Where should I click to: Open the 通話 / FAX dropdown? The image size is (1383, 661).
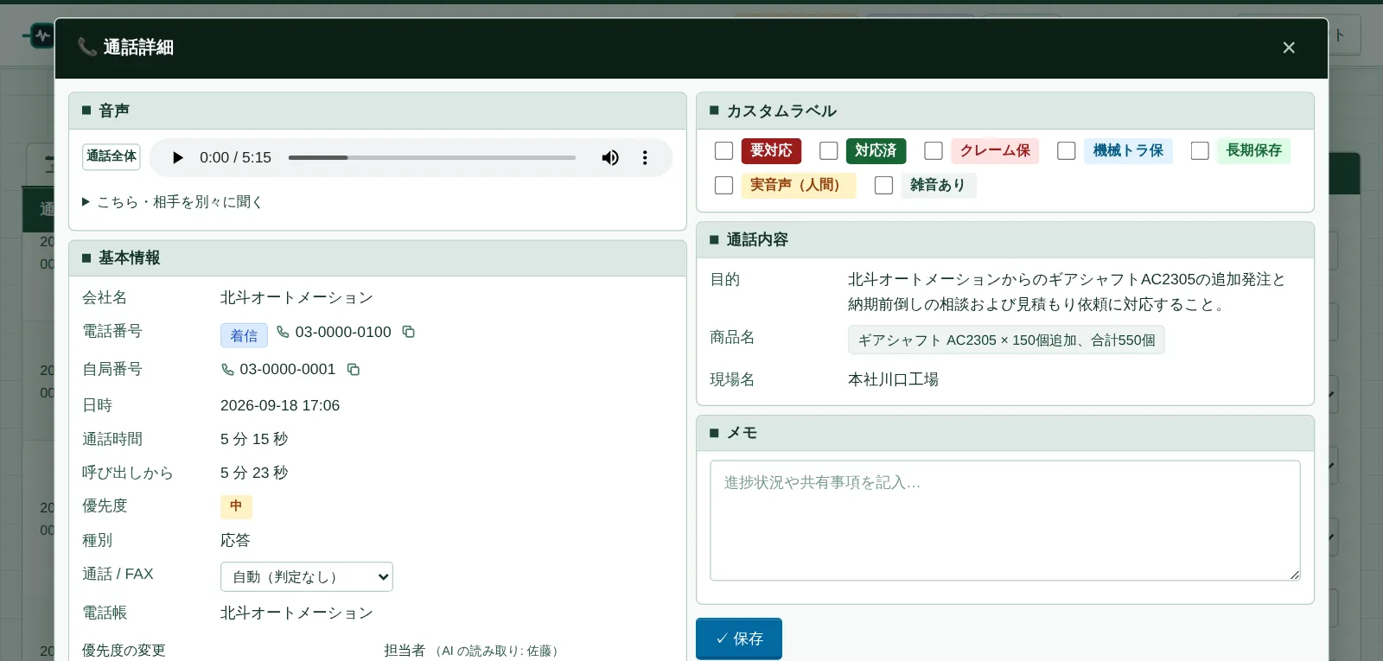click(x=307, y=577)
